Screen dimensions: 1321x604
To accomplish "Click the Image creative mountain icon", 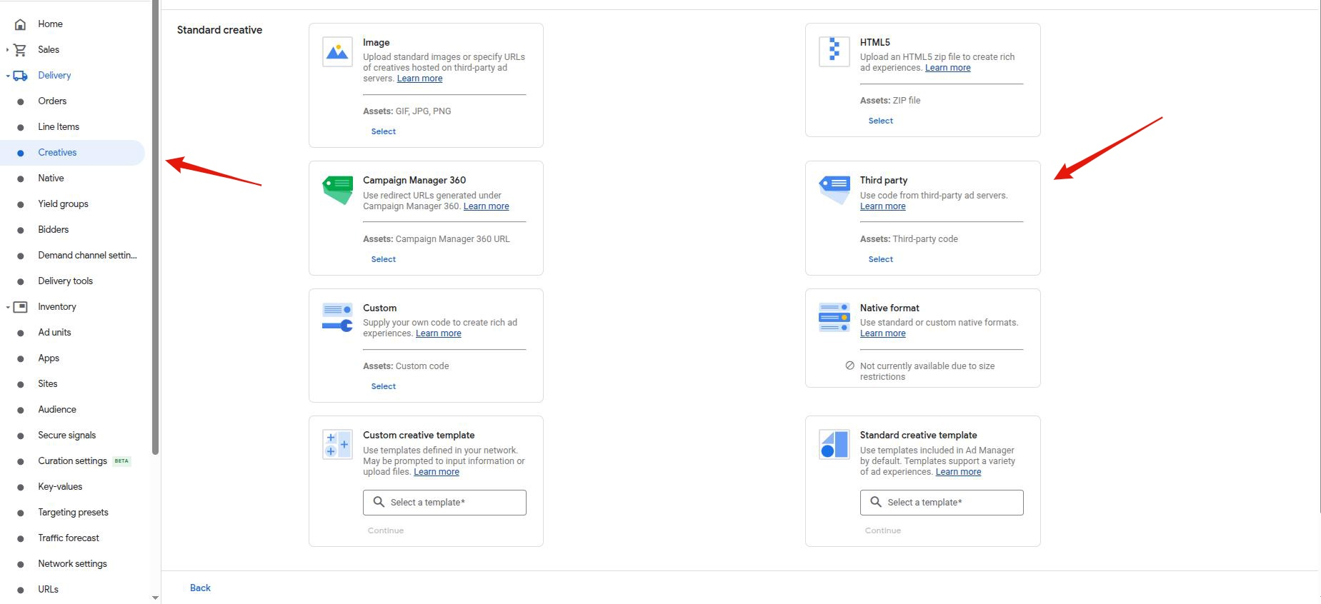I will coord(337,52).
